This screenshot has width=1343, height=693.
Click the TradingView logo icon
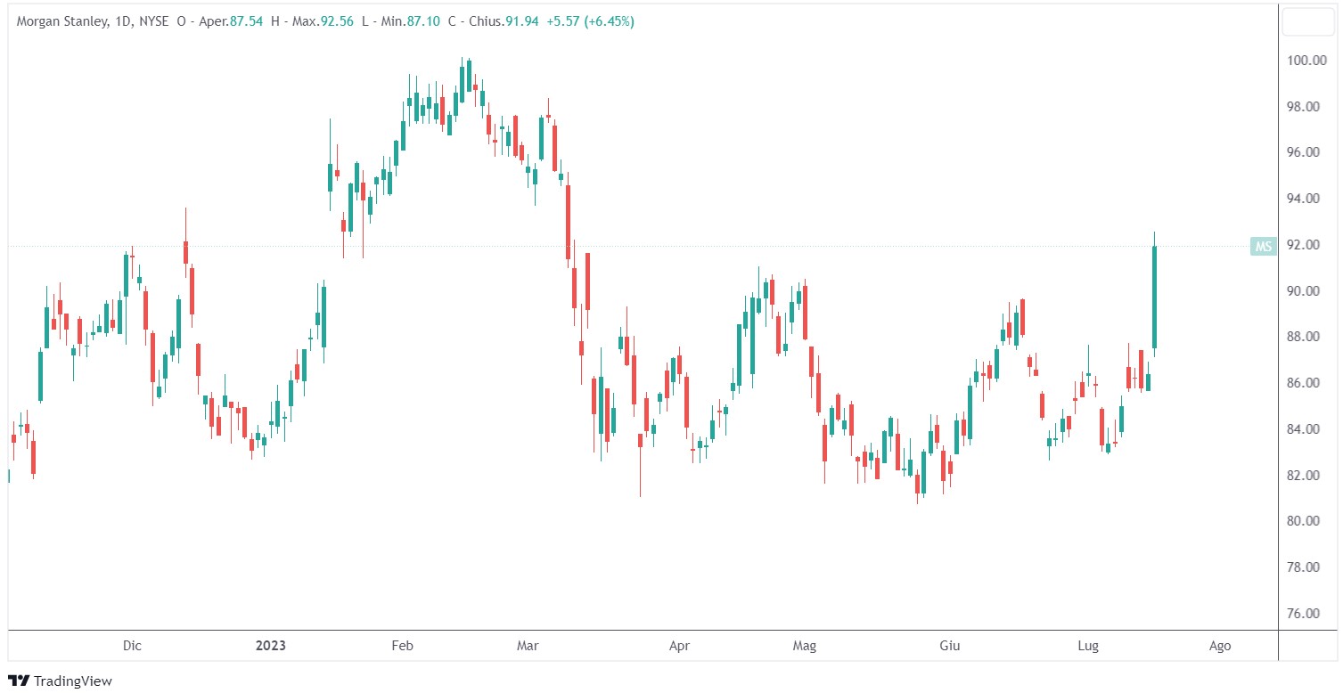tap(19, 681)
